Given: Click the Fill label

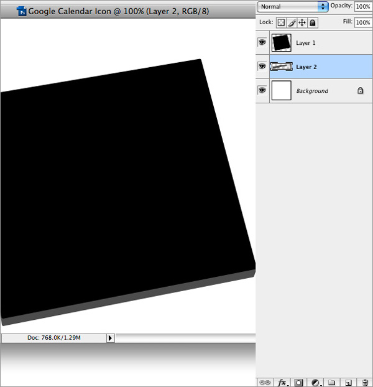Looking at the screenshot, I should (348, 22).
